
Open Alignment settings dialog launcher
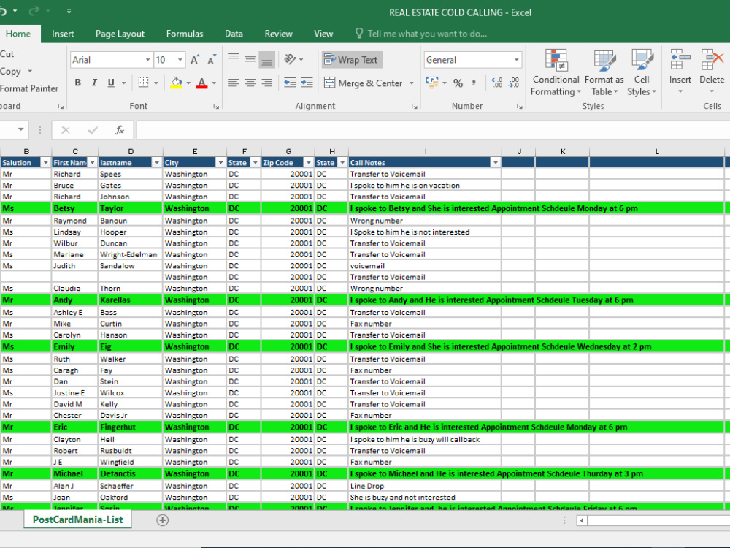point(415,107)
